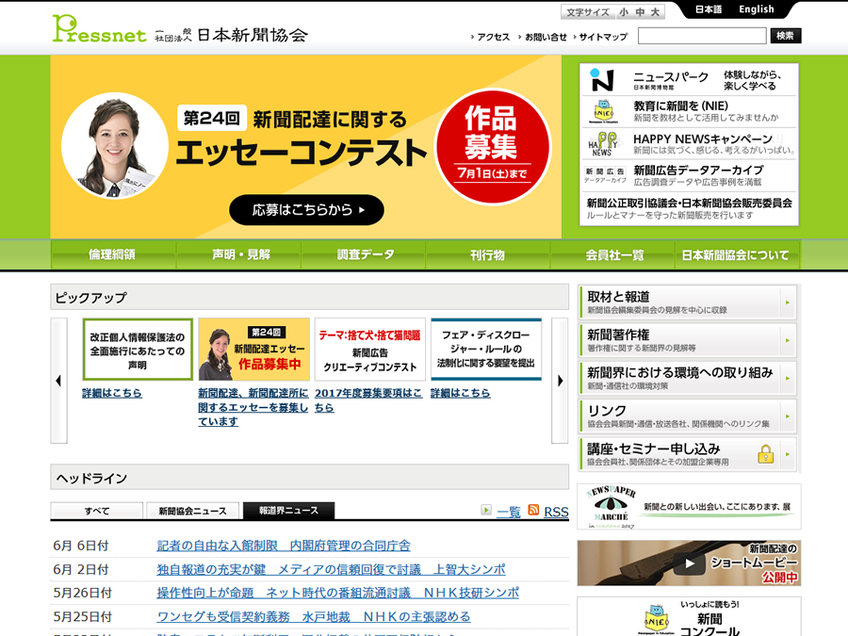The image size is (848, 636).
Task: Expand the リンク section arrow
Action: coord(788,416)
